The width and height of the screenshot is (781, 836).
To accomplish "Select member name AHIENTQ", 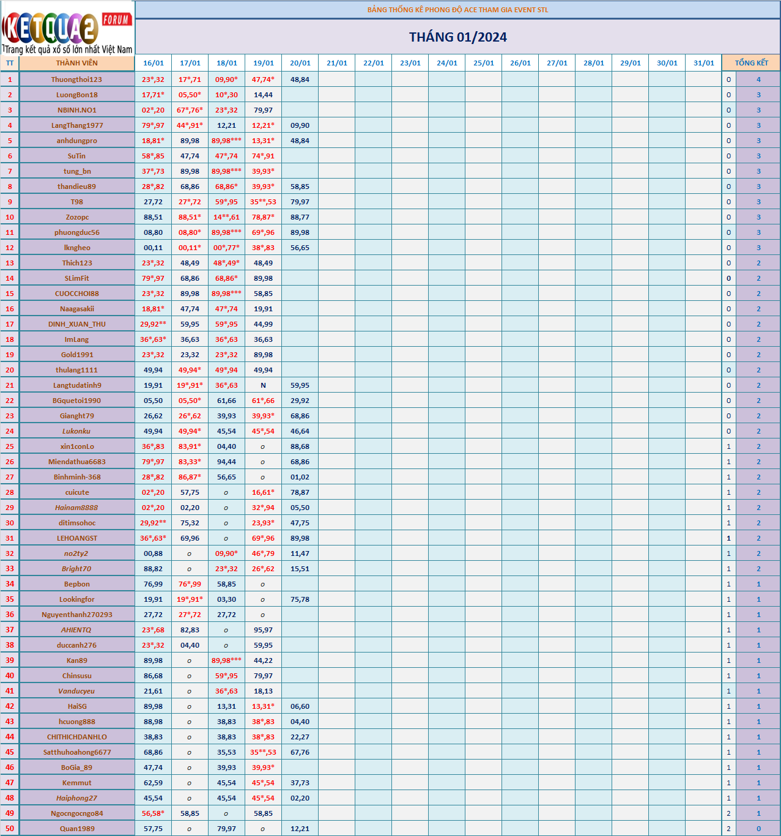I will (x=77, y=630).
